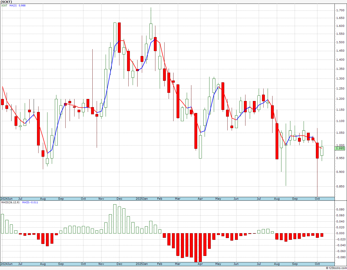Click Feb on the MACD time axis
347x270 pixels.
[x=160, y=264]
